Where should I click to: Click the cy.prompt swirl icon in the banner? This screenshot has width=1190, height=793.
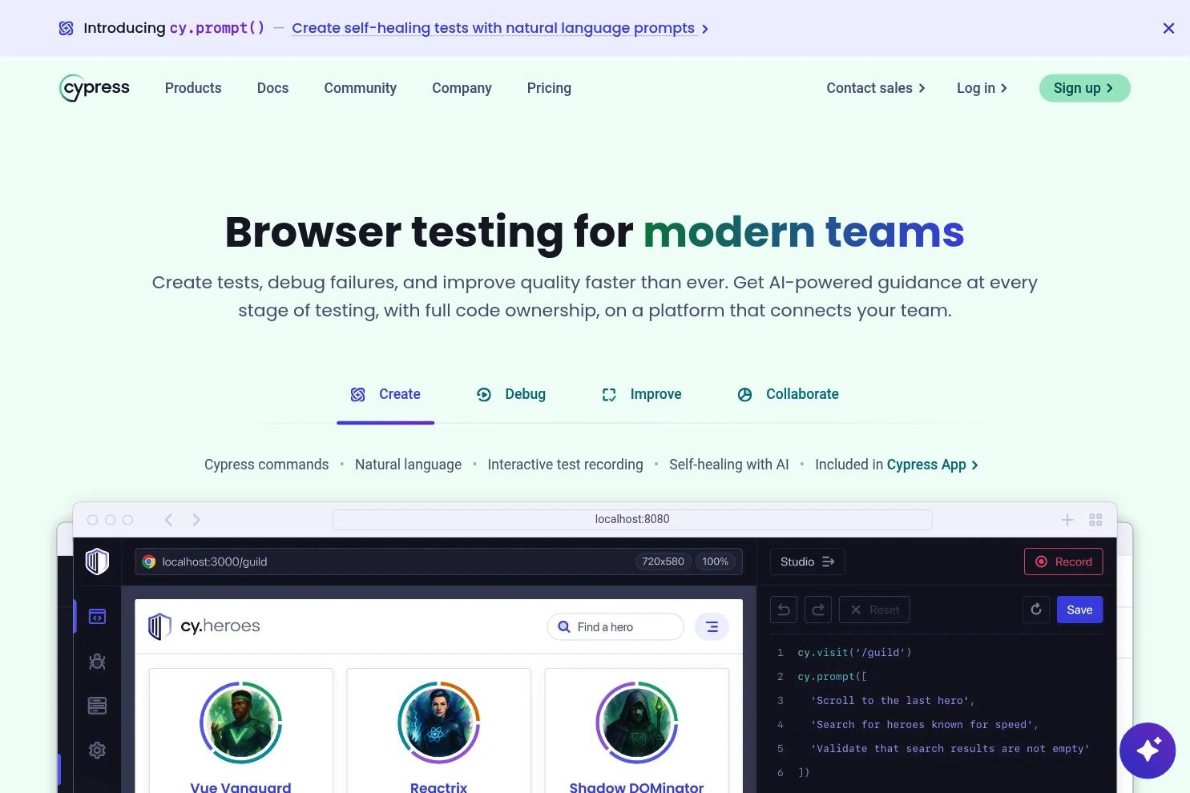pyautogui.click(x=67, y=28)
